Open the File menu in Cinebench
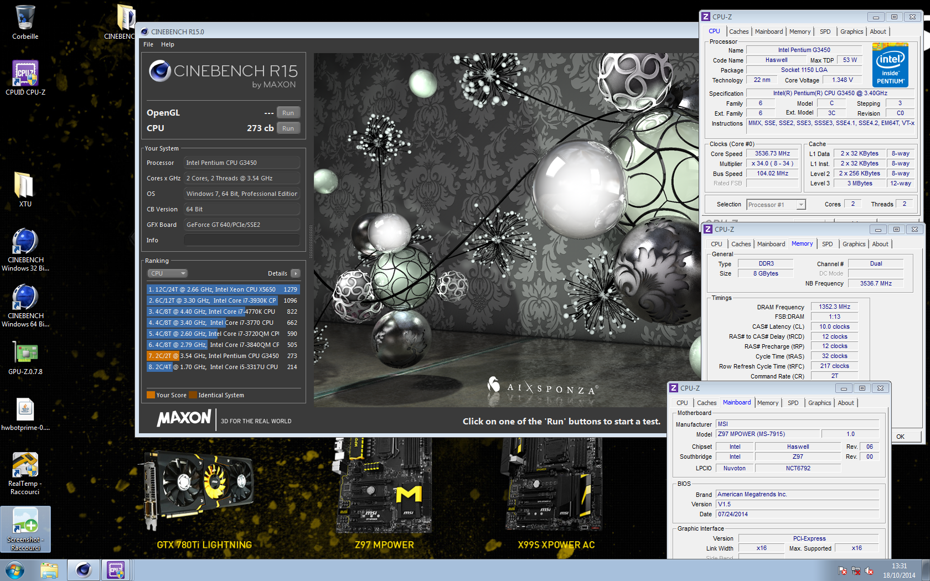The image size is (930, 581). click(148, 44)
